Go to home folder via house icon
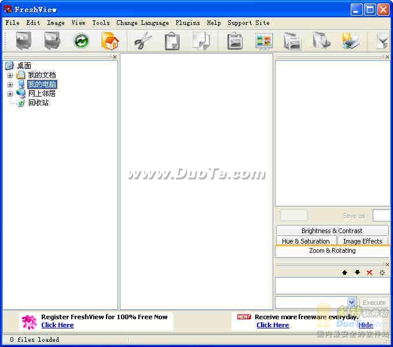This screenshot has width=393, height=347. [110, 41]
